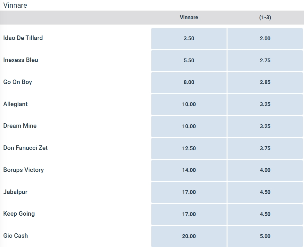Viewport: 304px width, 247px height.
Task: Select Go On Boy (1-3) odds 2.85
Action: (265, 82)
